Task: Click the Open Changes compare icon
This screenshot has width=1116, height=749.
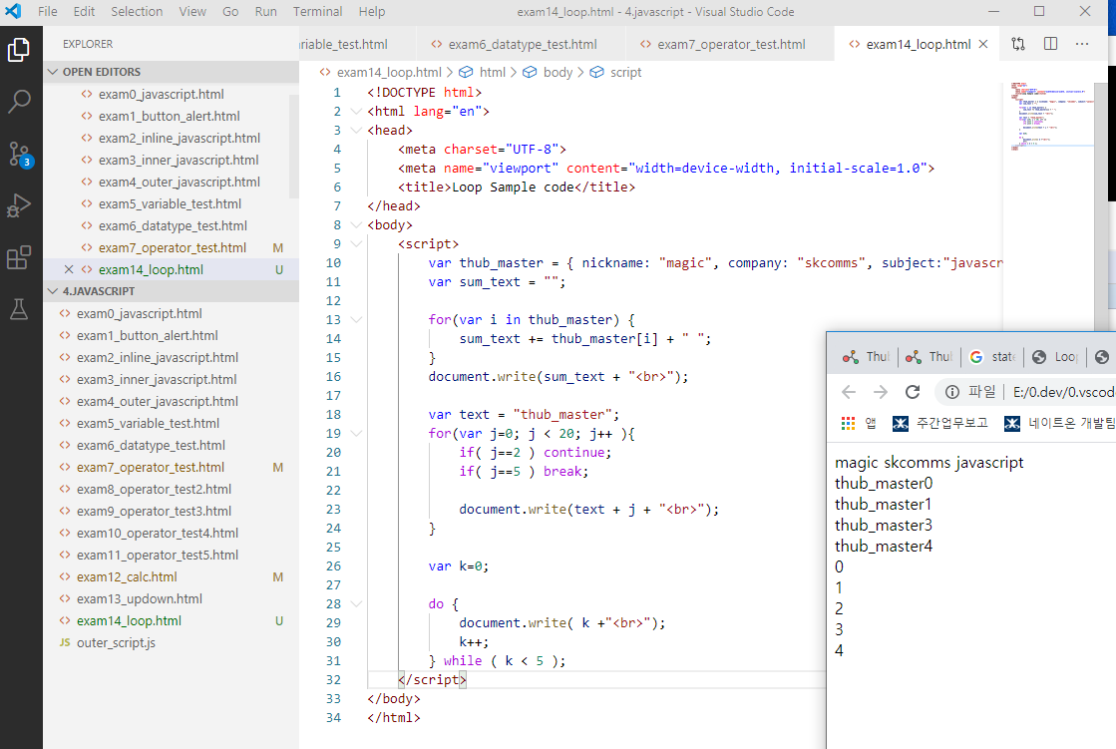Action: pyautogui.click(x=1018, y=44)
